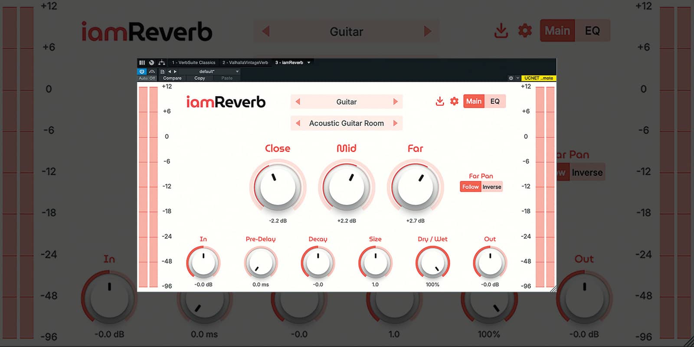The image size is (694, 347).
Task: Click the EQ tab in dimmed background view
Action: (x=593, y=30)
